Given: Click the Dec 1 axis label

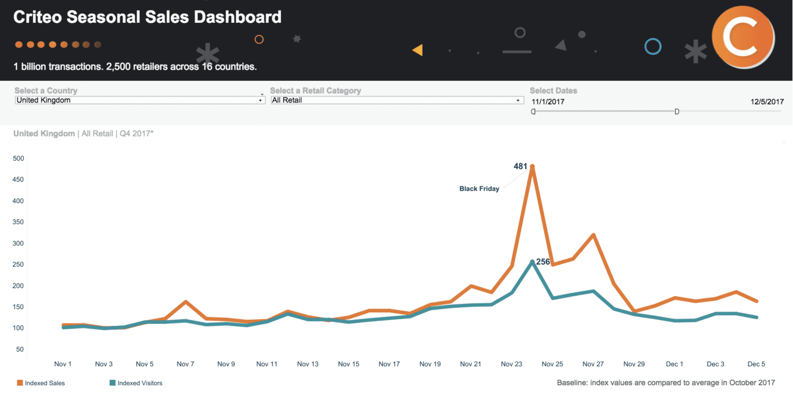Looking at the screenshot, I should [x=675, y=364].
